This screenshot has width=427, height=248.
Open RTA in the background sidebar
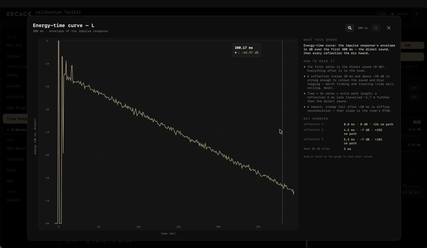pyautogui.click(x=10, y=181)
